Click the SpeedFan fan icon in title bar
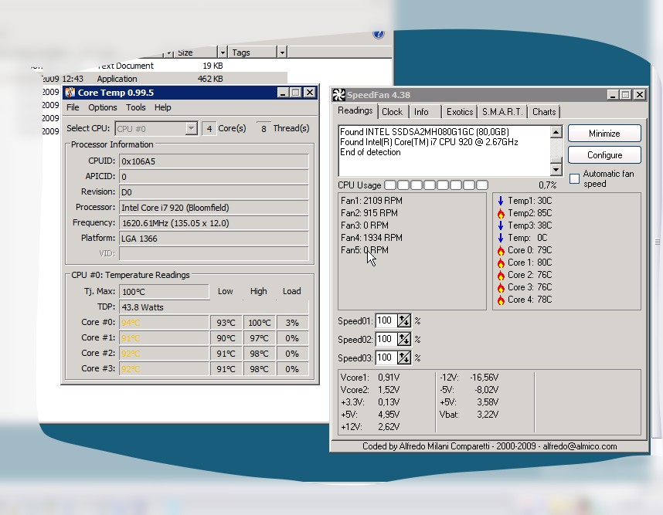 click(x=338, y=95)
